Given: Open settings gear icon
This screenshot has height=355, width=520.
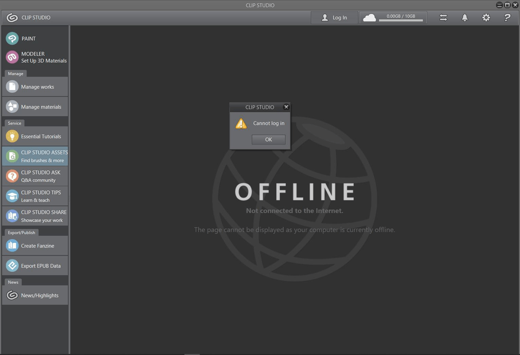Looking at the screenshot, I should click(486, 17).
